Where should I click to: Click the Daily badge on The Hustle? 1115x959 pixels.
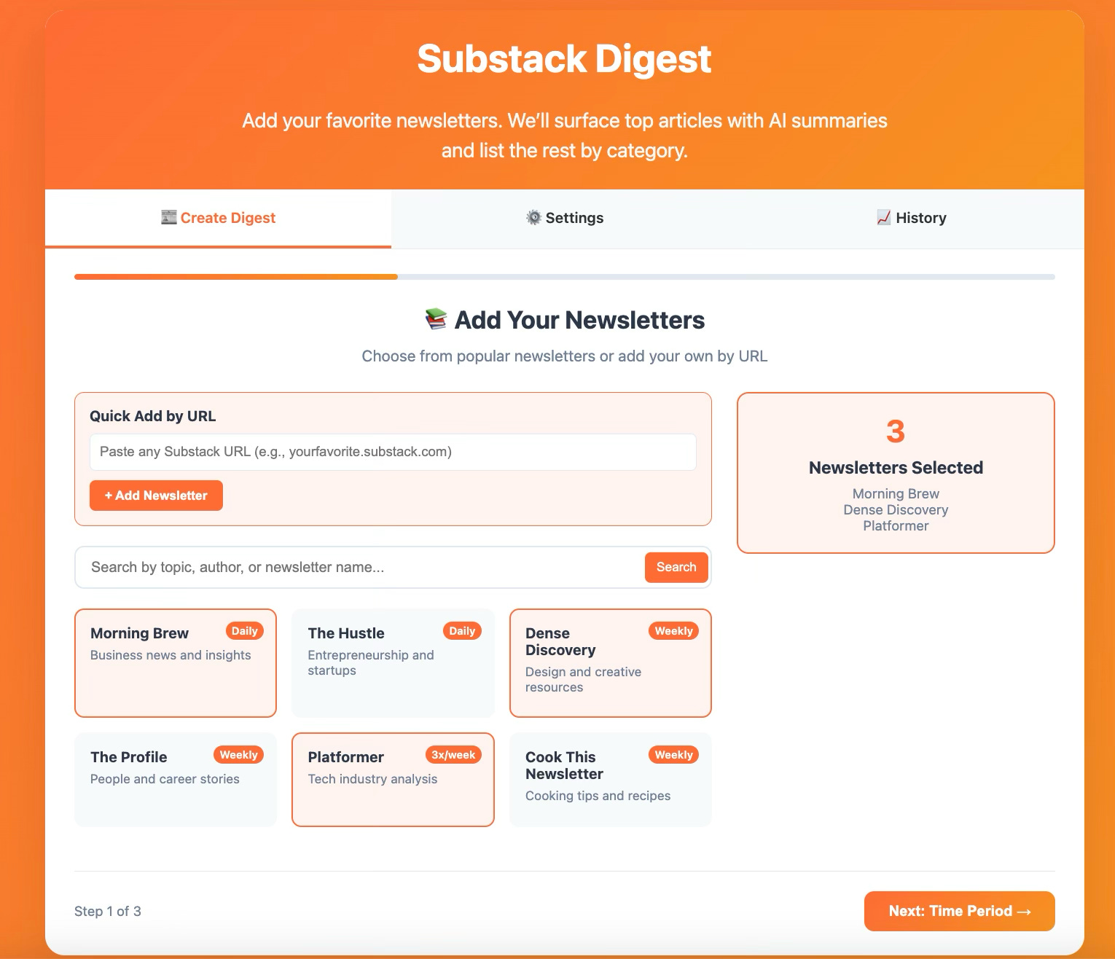[x=462, y=631]
